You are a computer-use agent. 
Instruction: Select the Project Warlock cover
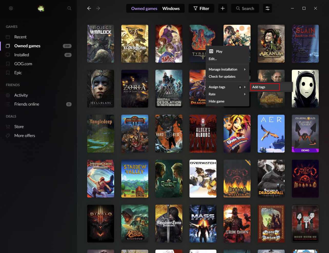[101, 44]
